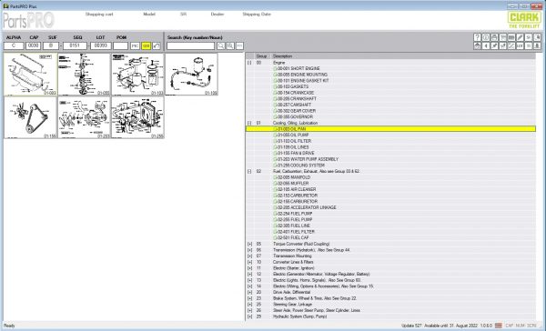Expand group 11 Electric (Starter, Ignition)

pos(249,268)
